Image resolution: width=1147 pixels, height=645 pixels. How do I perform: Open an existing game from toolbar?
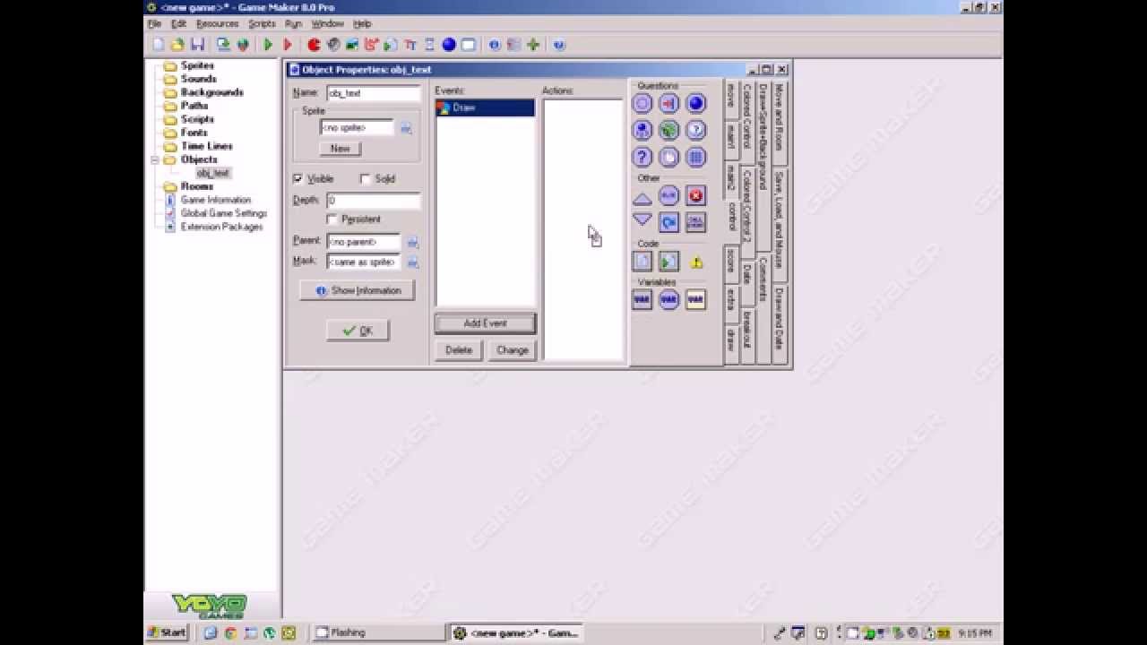(x=177, y=45)
